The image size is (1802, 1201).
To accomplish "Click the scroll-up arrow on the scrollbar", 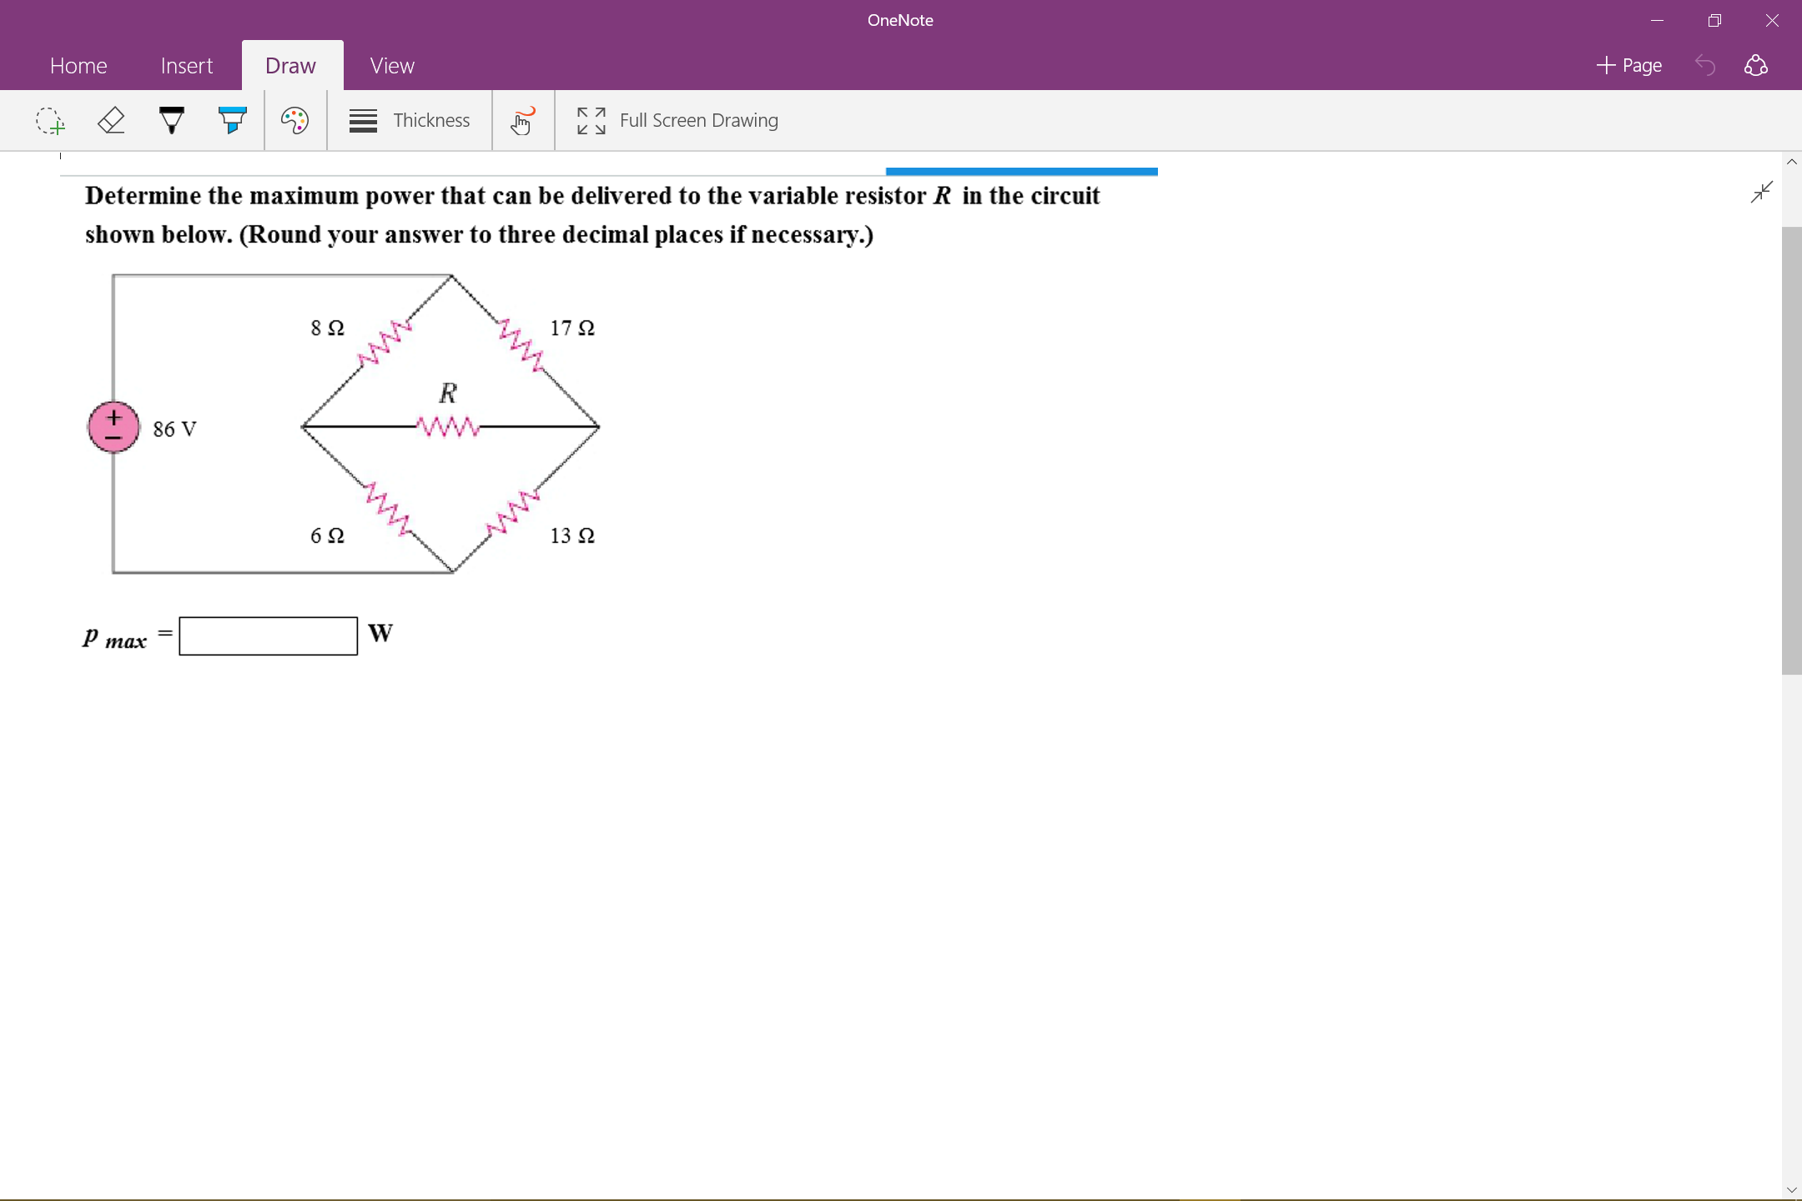I will click(1791, 161).
